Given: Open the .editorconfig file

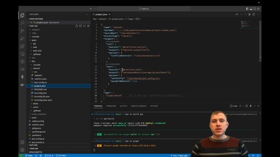Looking at the screenshot, I should (38, 121).
